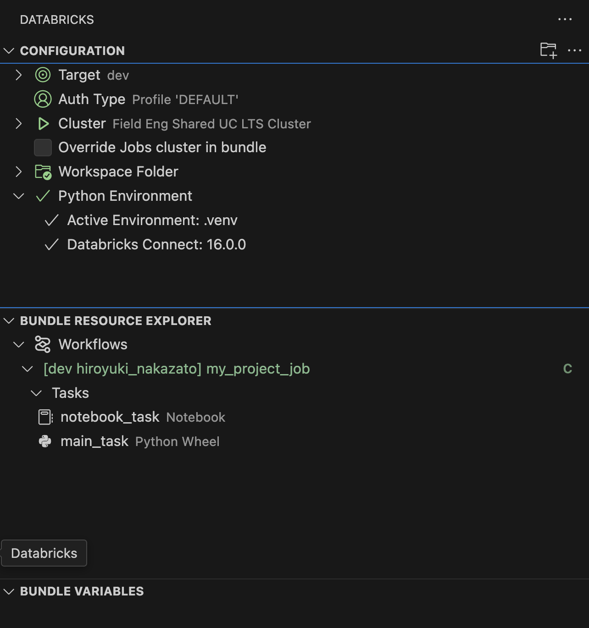Screen dimensions: 589x628
Task: Click the Auth Type profile icon
Action: pyautogui.click(x=43, y=99)
